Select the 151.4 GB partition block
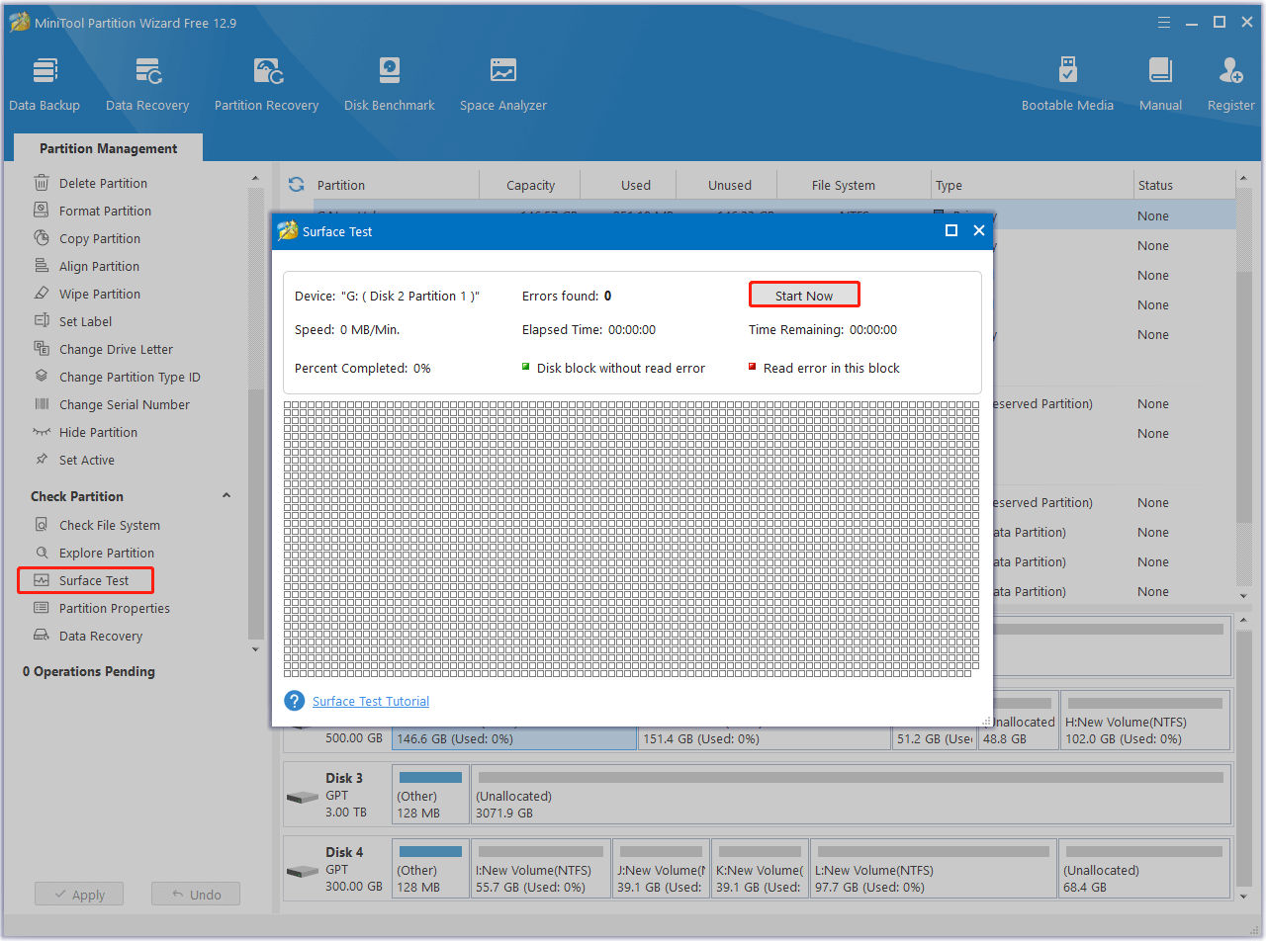1267x942 pixels. point(765,738)
